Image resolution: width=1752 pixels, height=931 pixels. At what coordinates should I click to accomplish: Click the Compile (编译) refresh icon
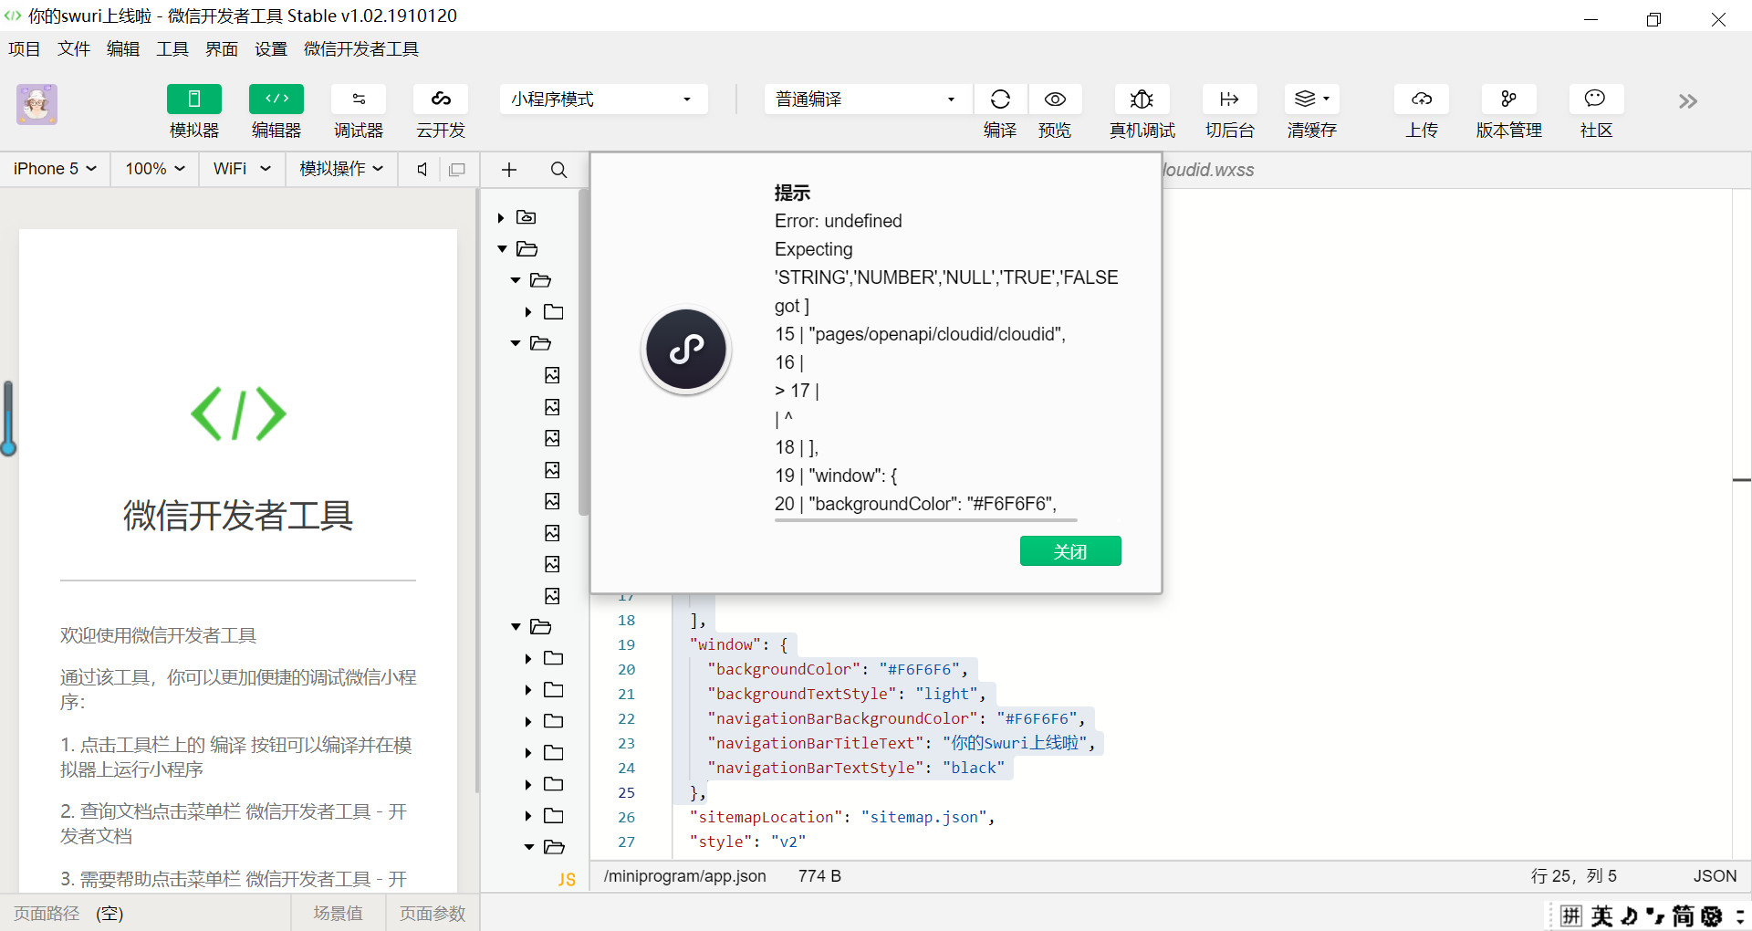(1000, 99)
